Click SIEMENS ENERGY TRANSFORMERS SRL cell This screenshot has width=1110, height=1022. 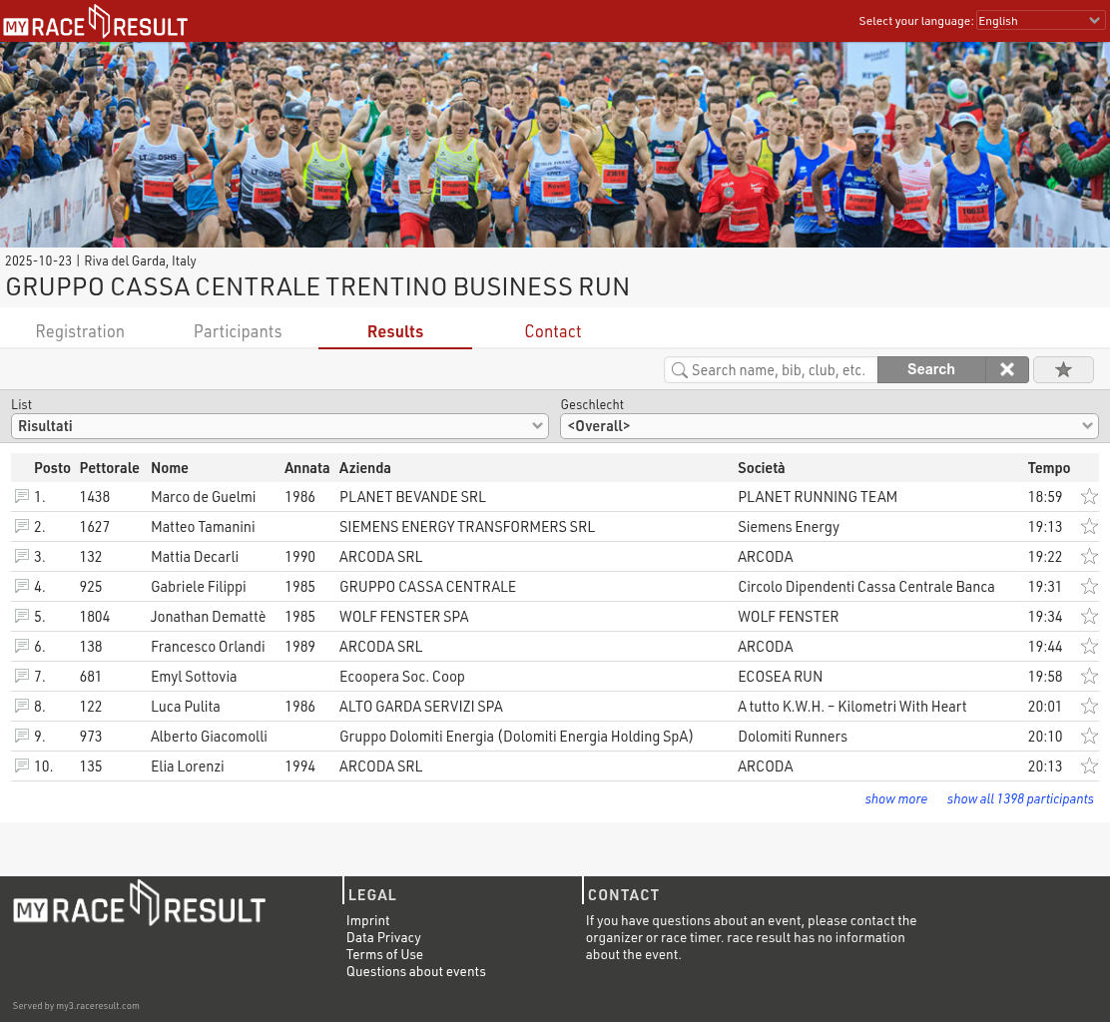tap(467, 527)
